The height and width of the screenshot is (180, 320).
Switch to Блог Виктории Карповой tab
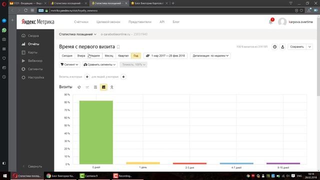point(149,3)
